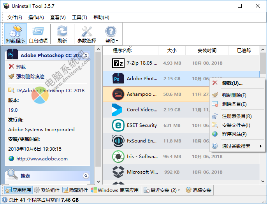
Task: Open the 帮助(H) menu
Action: (101, 18)
